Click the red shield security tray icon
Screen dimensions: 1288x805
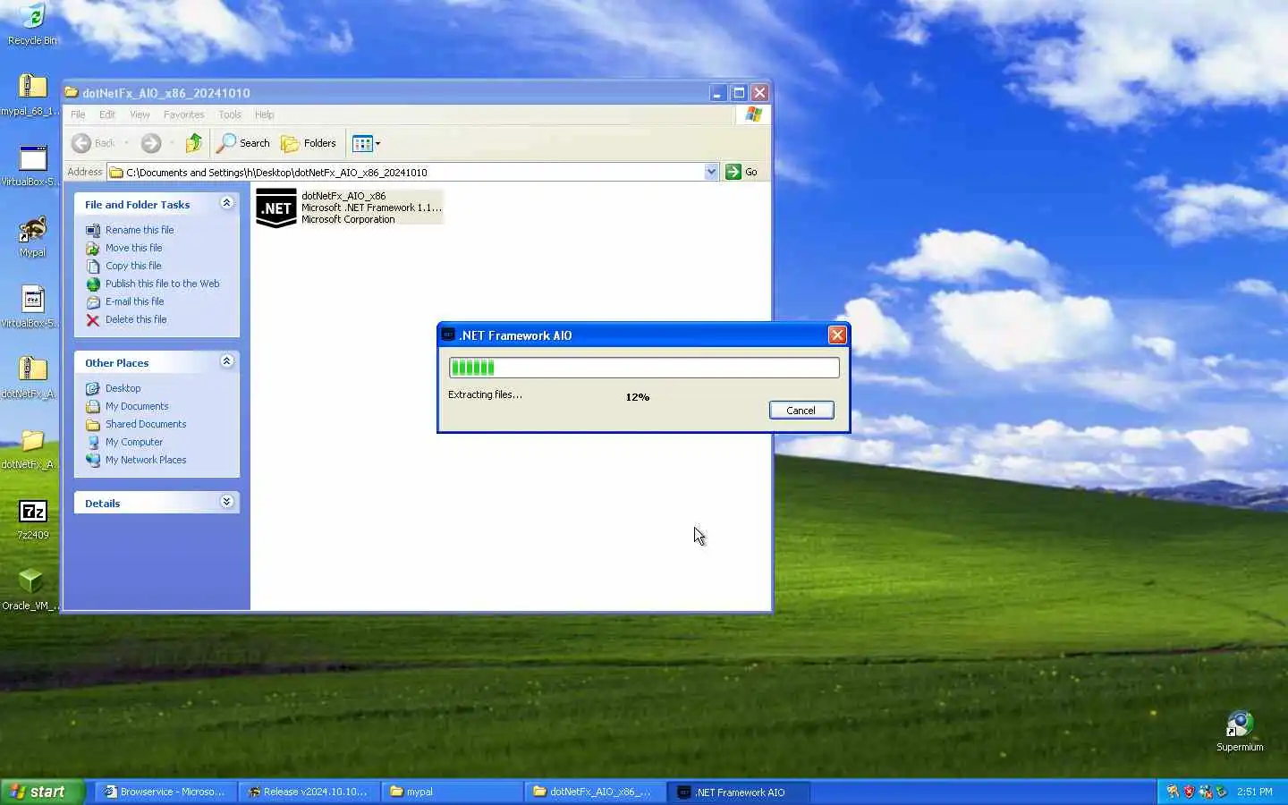[1189, 792]
